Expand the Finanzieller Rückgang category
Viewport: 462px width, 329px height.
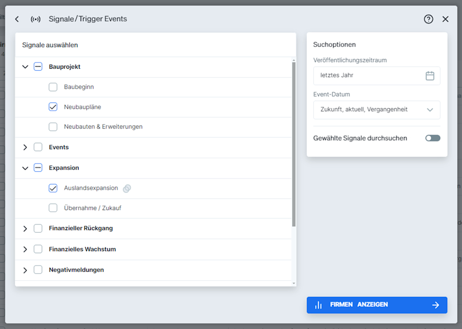(x=25, y=228)
